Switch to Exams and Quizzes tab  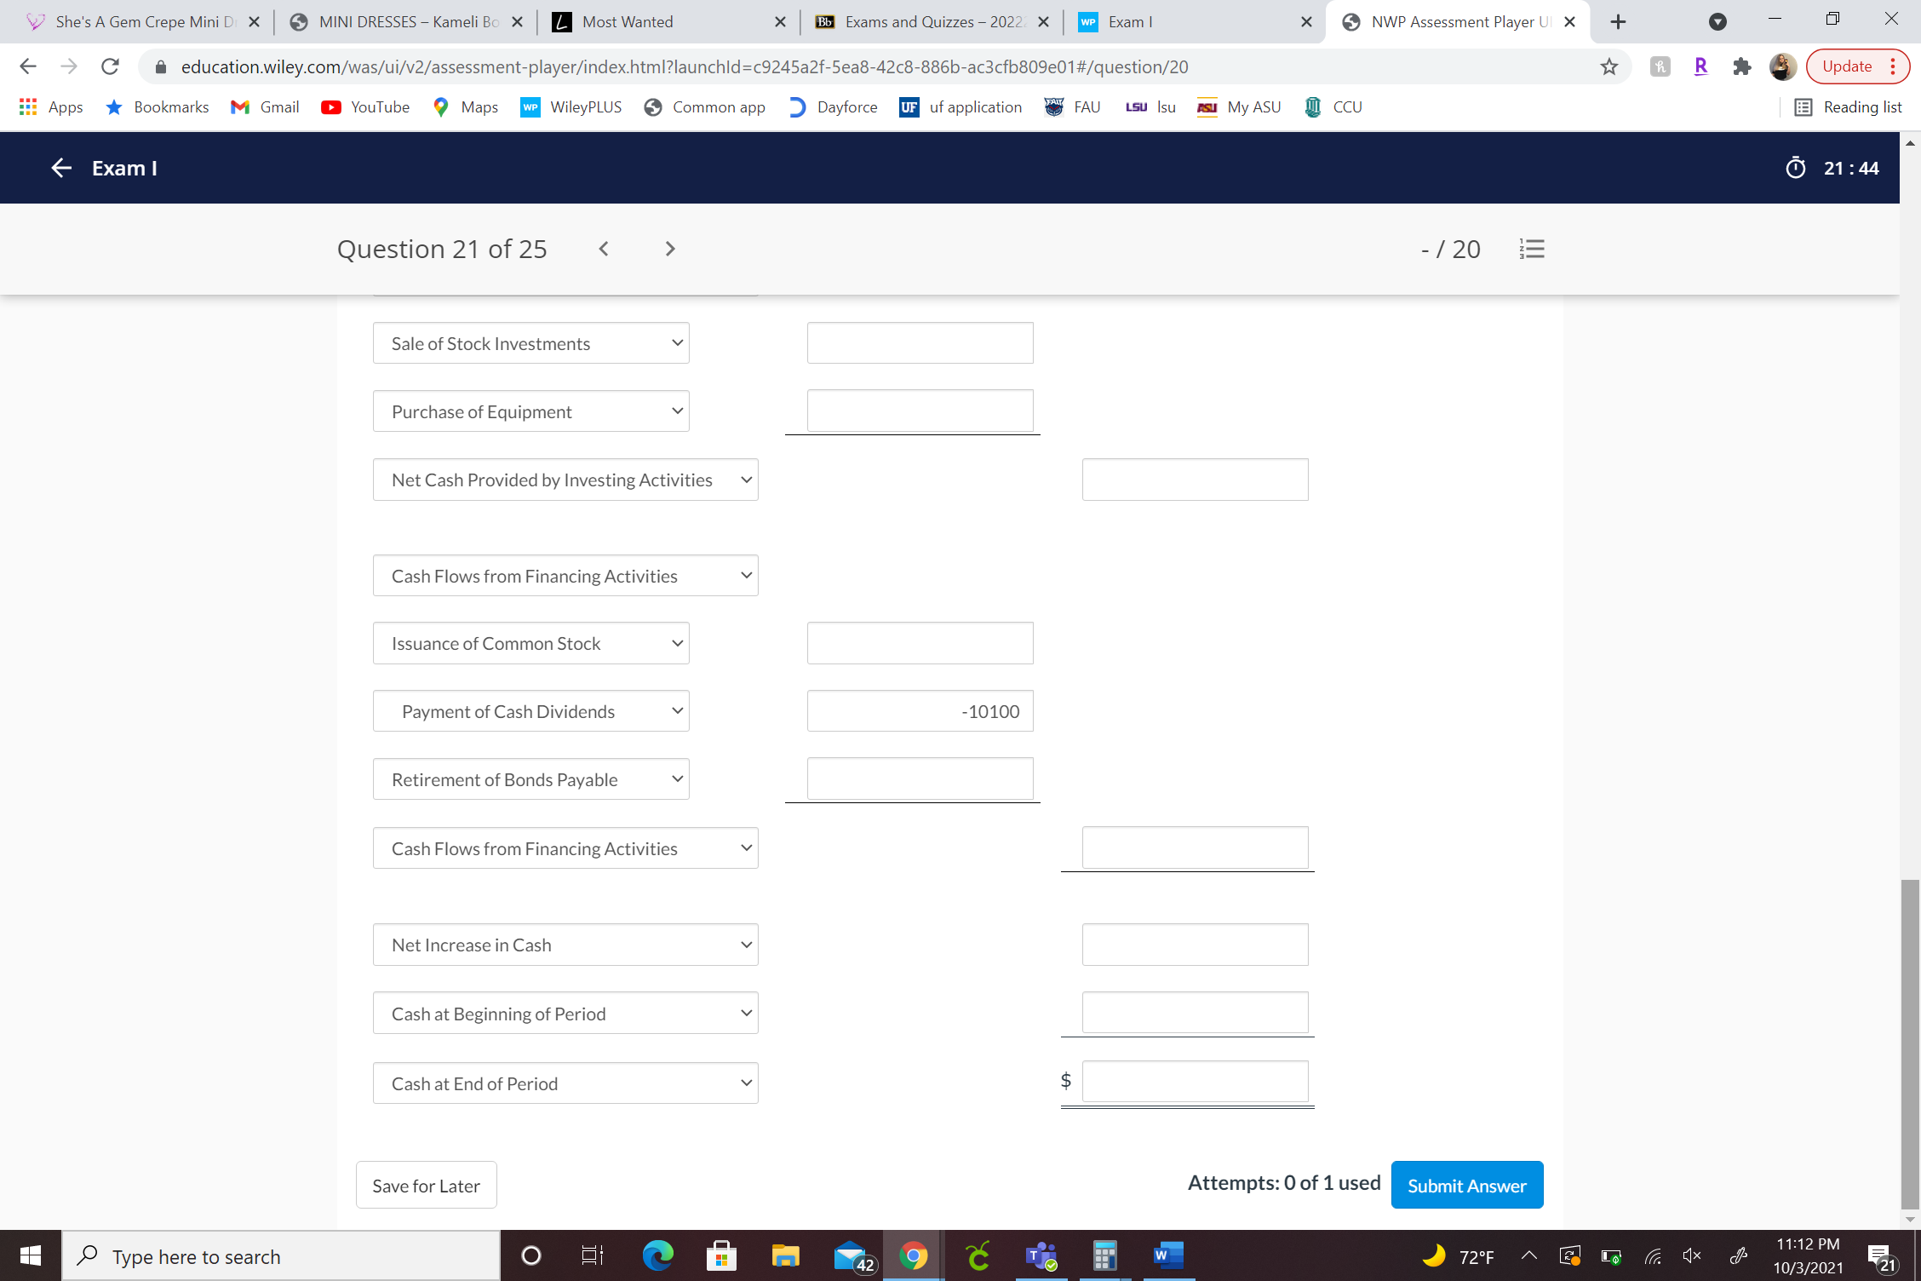(932, 22)
